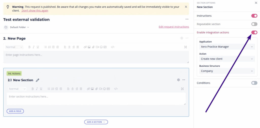260x128 pixels.
Task: Click the Edit request instructions link
Action: [174, 27]
